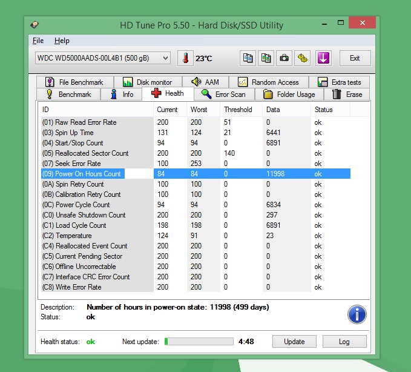Screen dimensions: 411x372
Task: Copy info to clipboard toolbar icon
Action: coord(248,58)
